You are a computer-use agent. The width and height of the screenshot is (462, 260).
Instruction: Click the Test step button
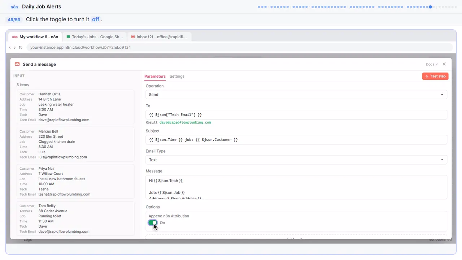coord(435,76)
